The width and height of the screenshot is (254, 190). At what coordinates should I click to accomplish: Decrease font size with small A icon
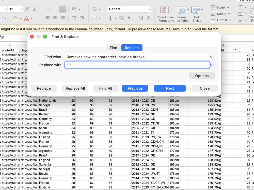pyautogui.click(x=35, y=9)
